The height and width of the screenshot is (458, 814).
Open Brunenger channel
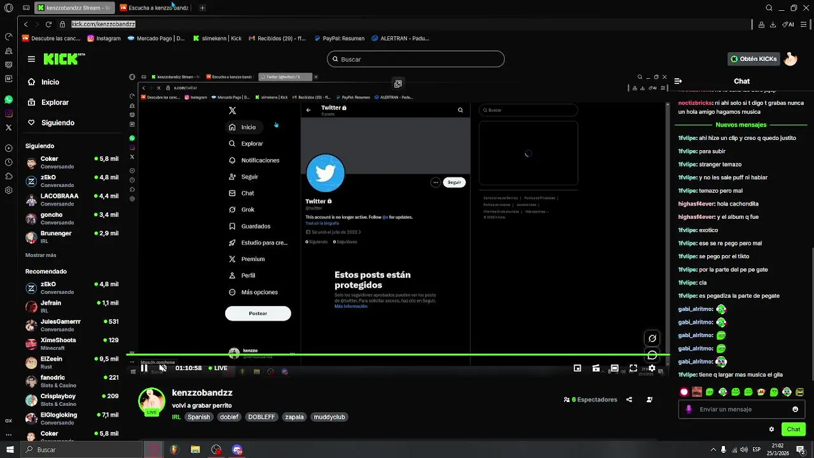72,237
